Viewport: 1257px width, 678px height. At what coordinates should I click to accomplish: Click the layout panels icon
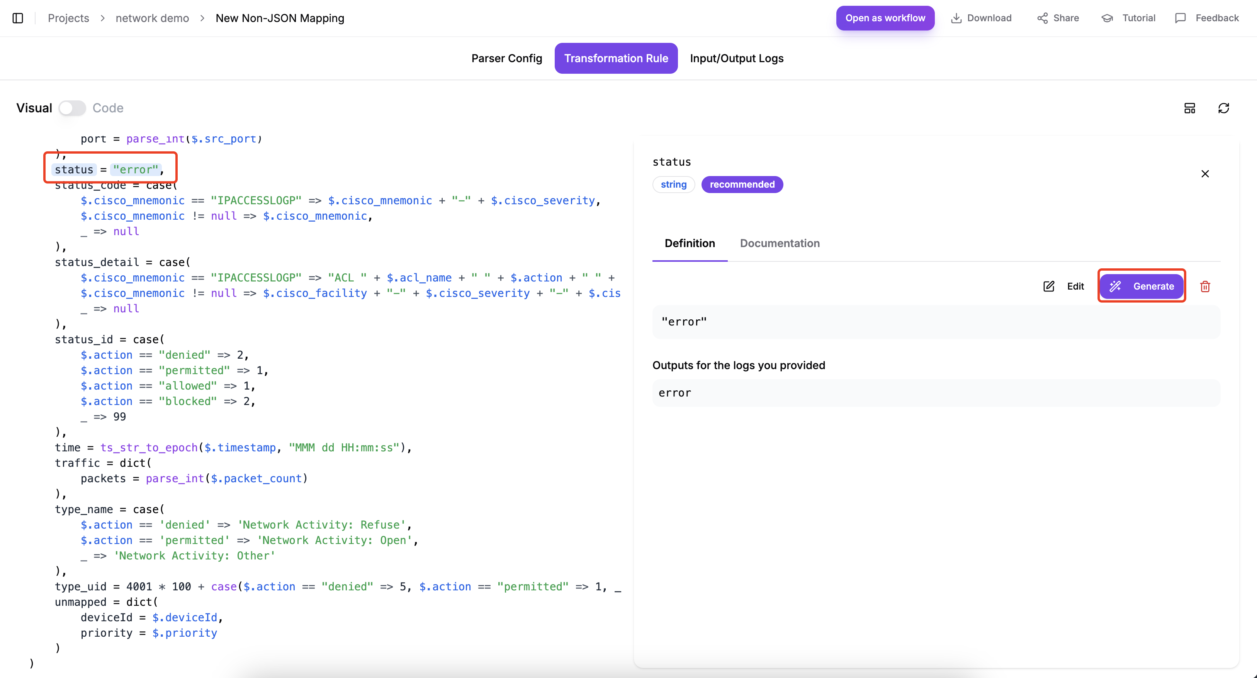pos(1190,108)
